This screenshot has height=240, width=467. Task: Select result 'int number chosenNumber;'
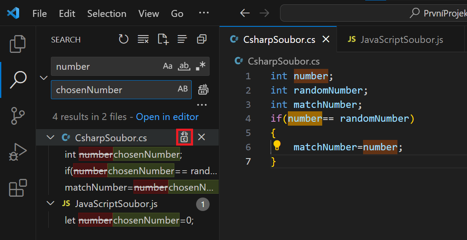(x=127, y=154)
